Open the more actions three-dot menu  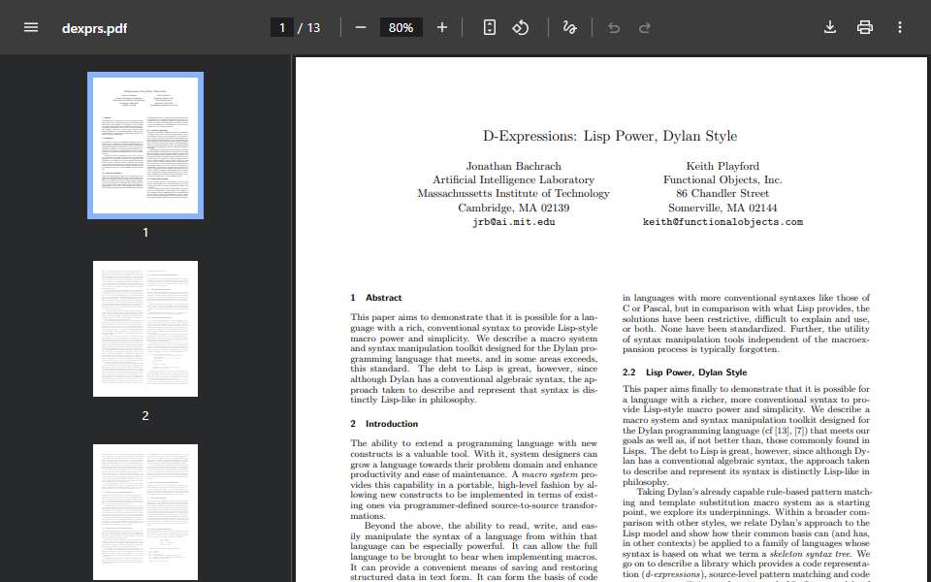coord(900,27)
